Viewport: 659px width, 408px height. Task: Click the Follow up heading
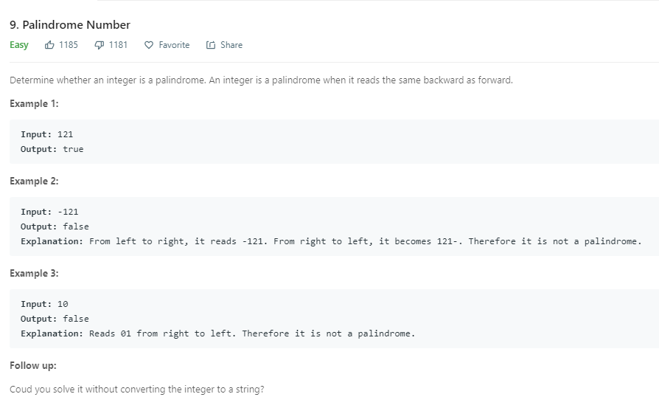(x=33, y=366)
